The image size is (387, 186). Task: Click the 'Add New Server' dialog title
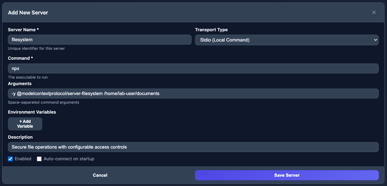[x=28, y=13]
